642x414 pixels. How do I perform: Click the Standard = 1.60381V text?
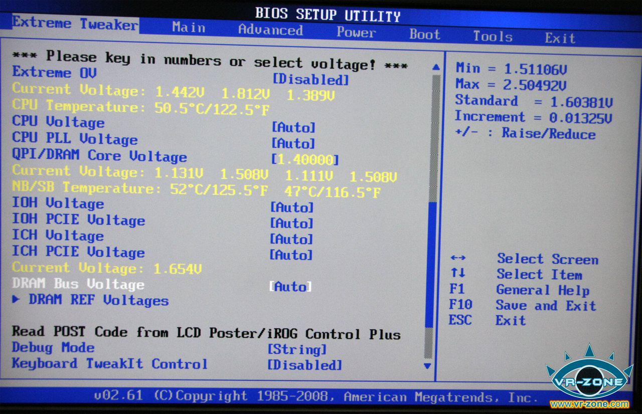click(x=534, y=101)
